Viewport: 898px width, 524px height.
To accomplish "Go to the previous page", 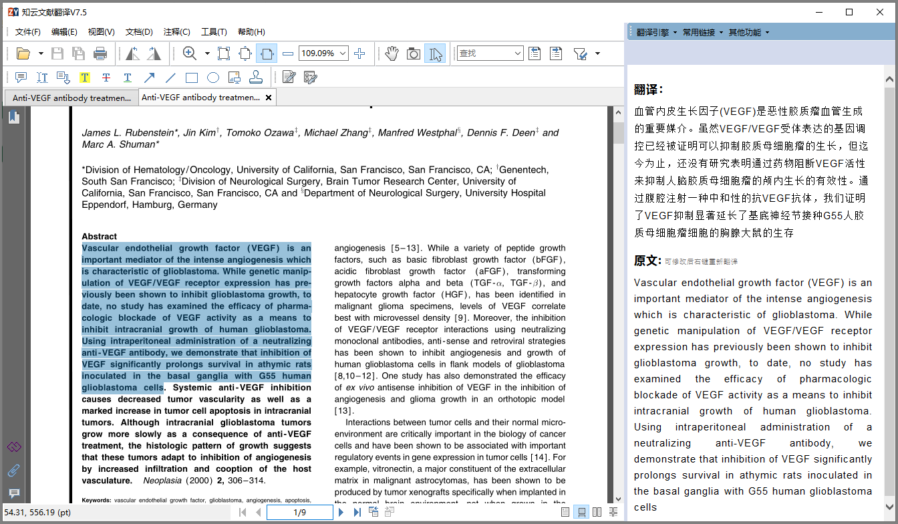I will (x=259, y=513).
